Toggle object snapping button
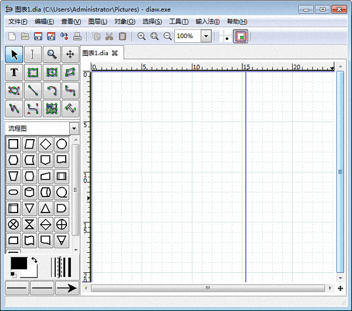The height and width of the screenshot is (311, 352). click(241, 36)
